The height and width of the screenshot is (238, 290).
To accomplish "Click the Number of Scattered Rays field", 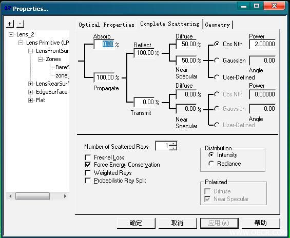I will tap(163, 146).
